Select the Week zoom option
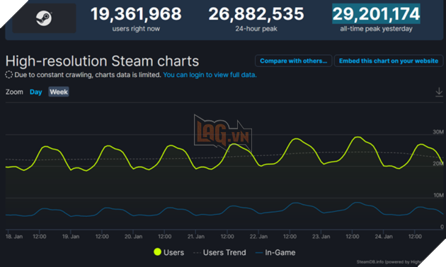This screenshot has height=267, width=446. pos(59,92)
